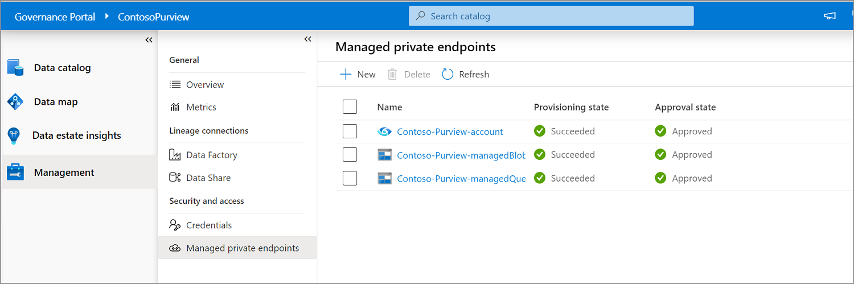Select all rows with header checkbox
Image resolution: width=854 pixels, height=284 pixels.
pos(350,107)
